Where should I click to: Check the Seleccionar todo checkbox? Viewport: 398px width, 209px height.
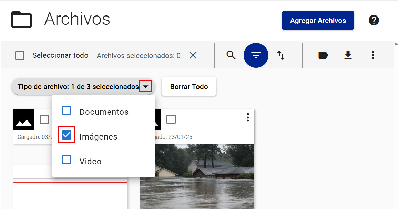coord(20,55)
